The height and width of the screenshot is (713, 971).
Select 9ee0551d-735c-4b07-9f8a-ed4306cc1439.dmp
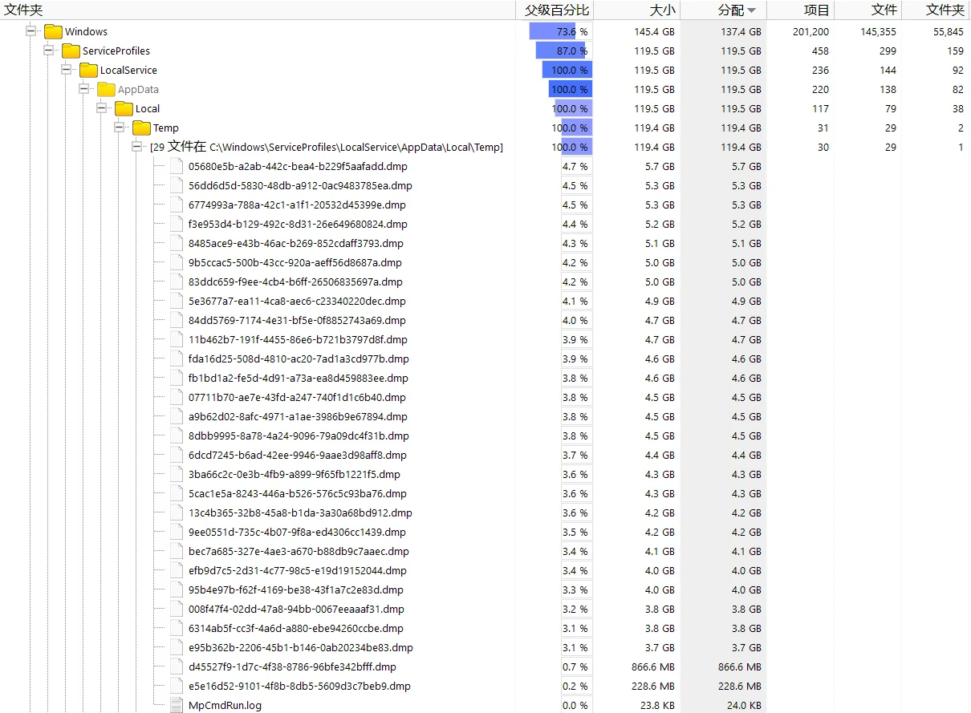pyautogui.click(x=297, y=532)
